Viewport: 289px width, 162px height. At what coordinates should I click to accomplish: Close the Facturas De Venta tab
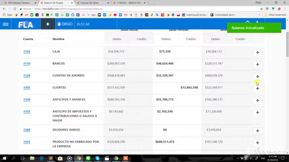(108, 3)
